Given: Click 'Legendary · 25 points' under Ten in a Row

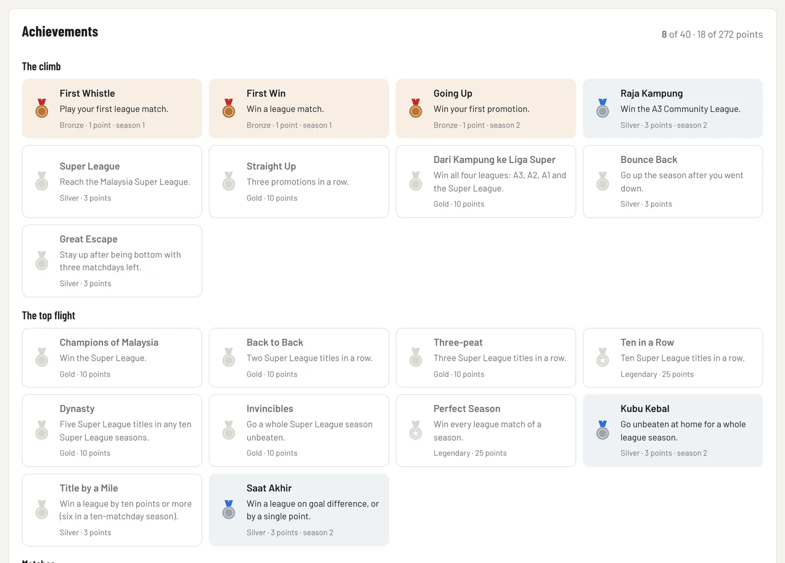Looking at the screenshot, I should coord(657,374).
